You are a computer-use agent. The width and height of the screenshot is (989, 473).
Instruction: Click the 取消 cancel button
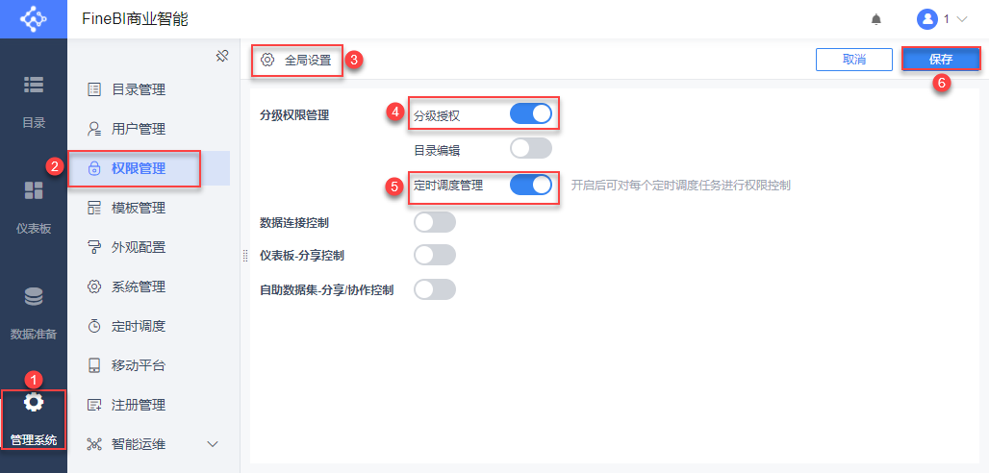click(853, 60)
